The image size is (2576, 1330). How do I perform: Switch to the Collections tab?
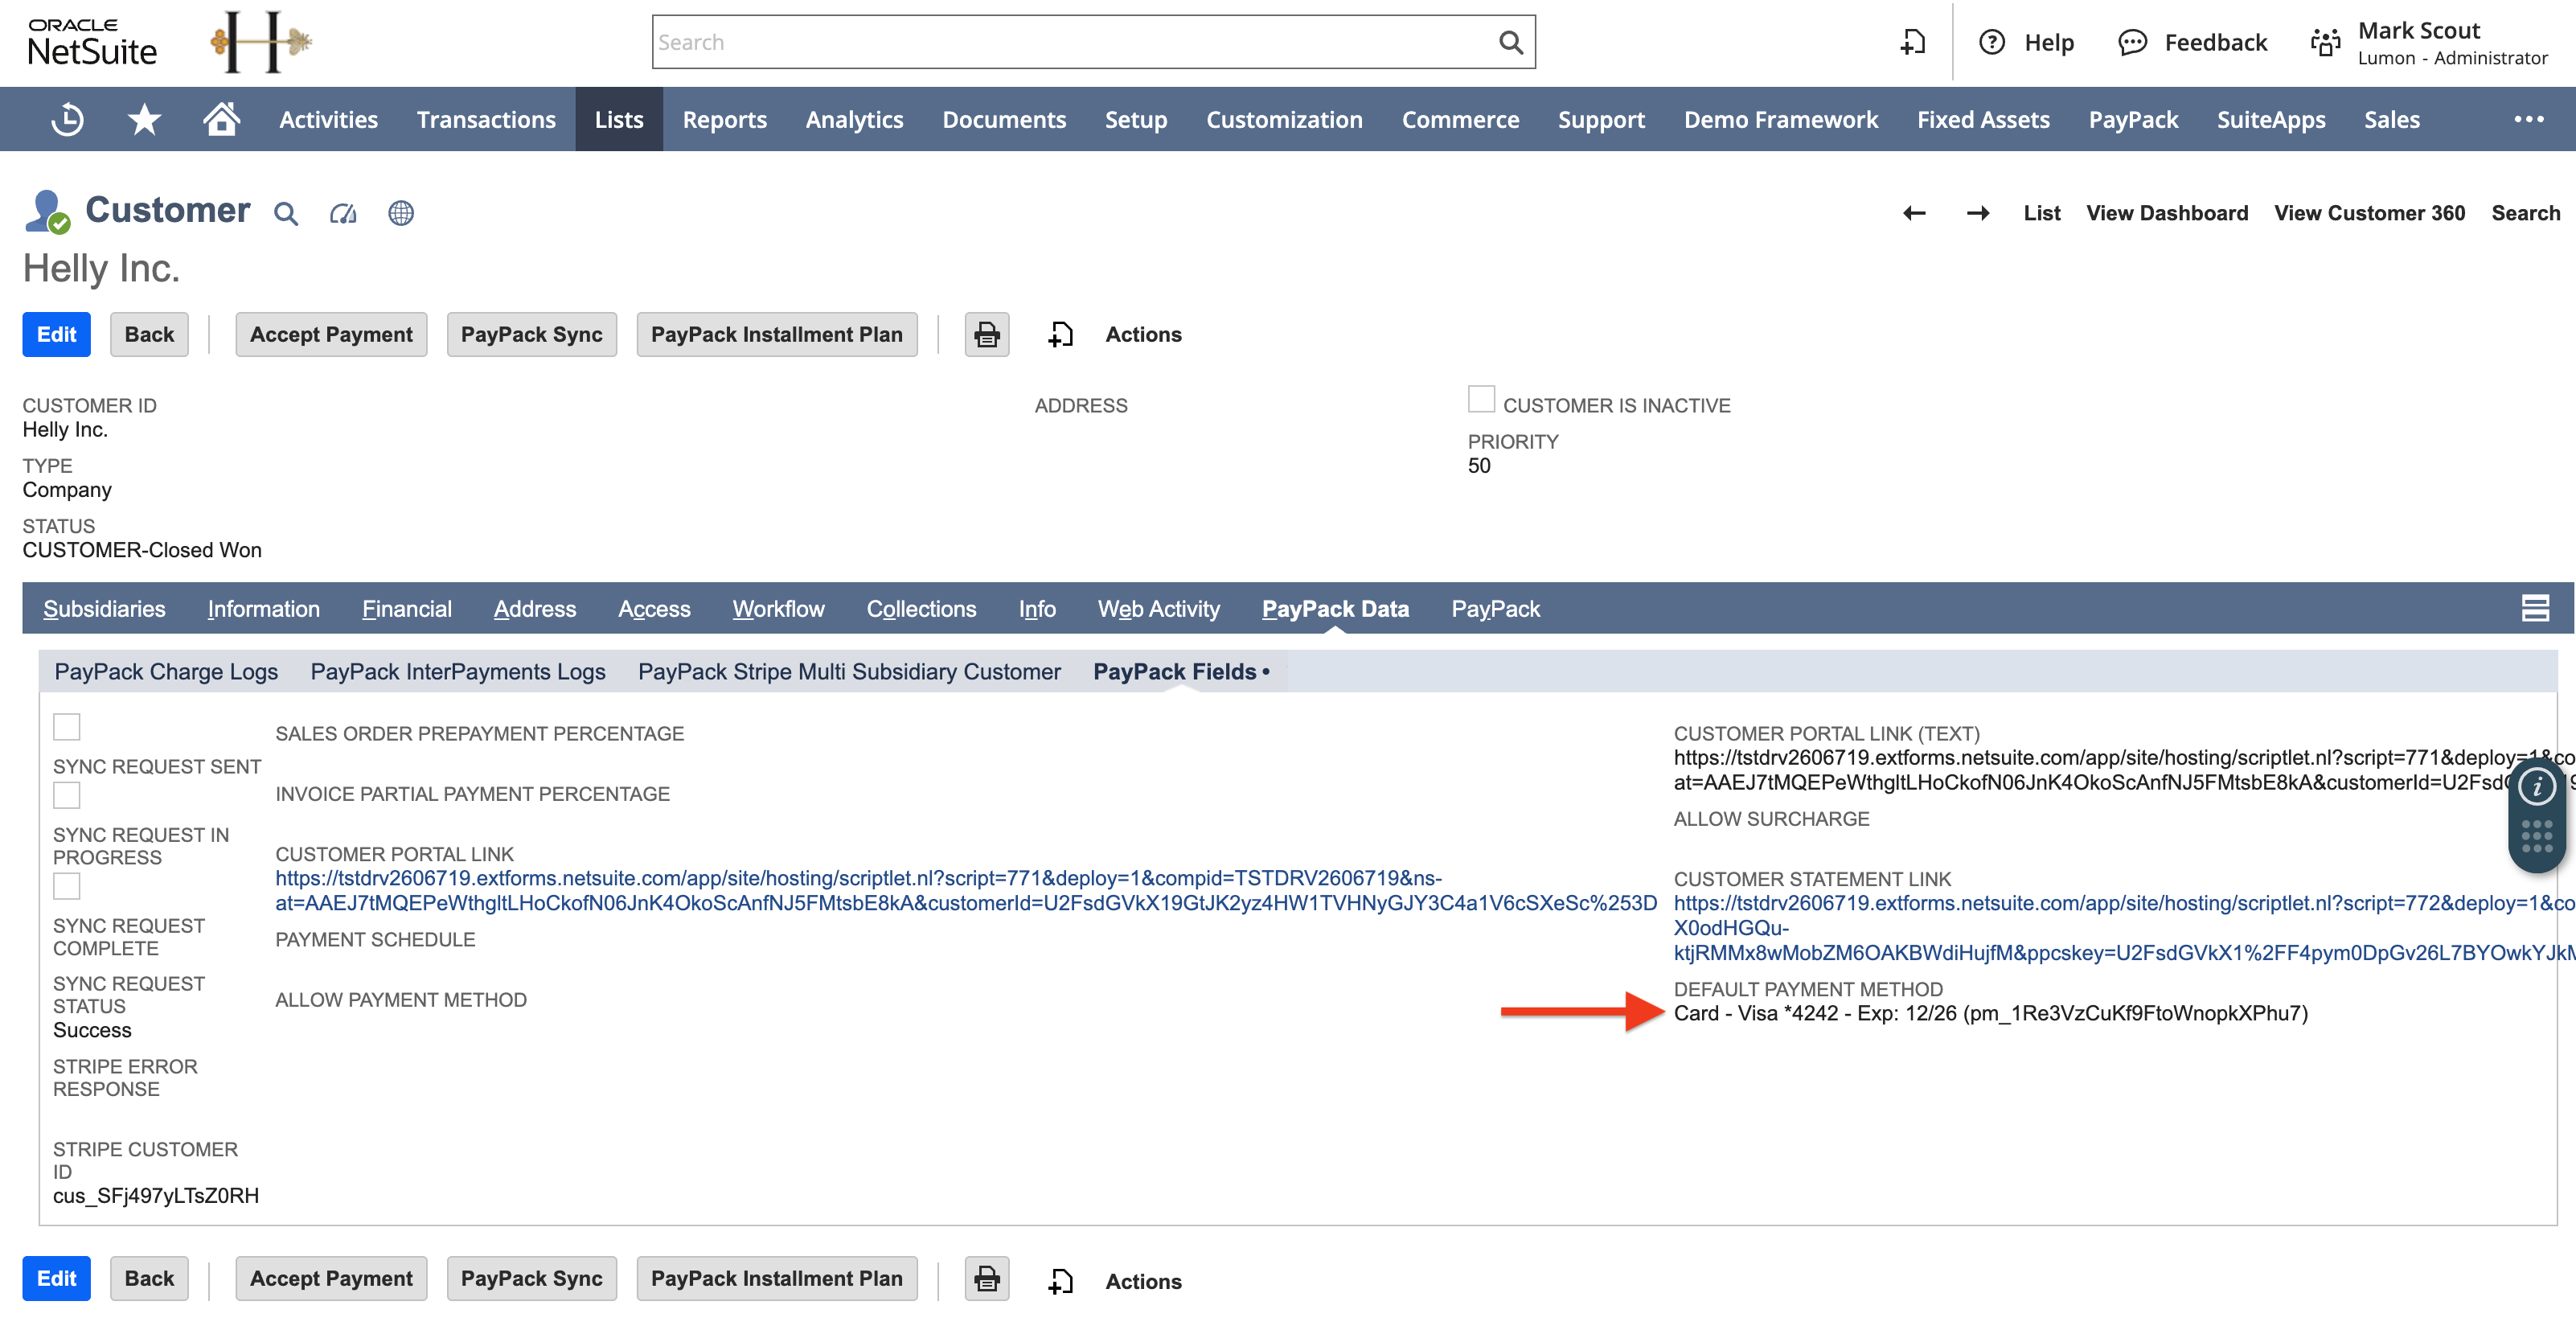click(x=921, y=608)
